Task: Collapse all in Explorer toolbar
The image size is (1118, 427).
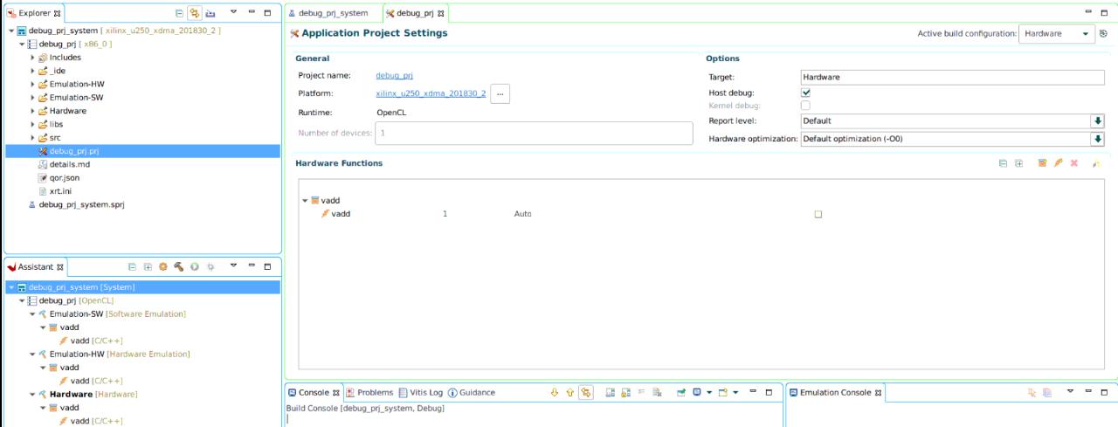Action: coord(179,13)
